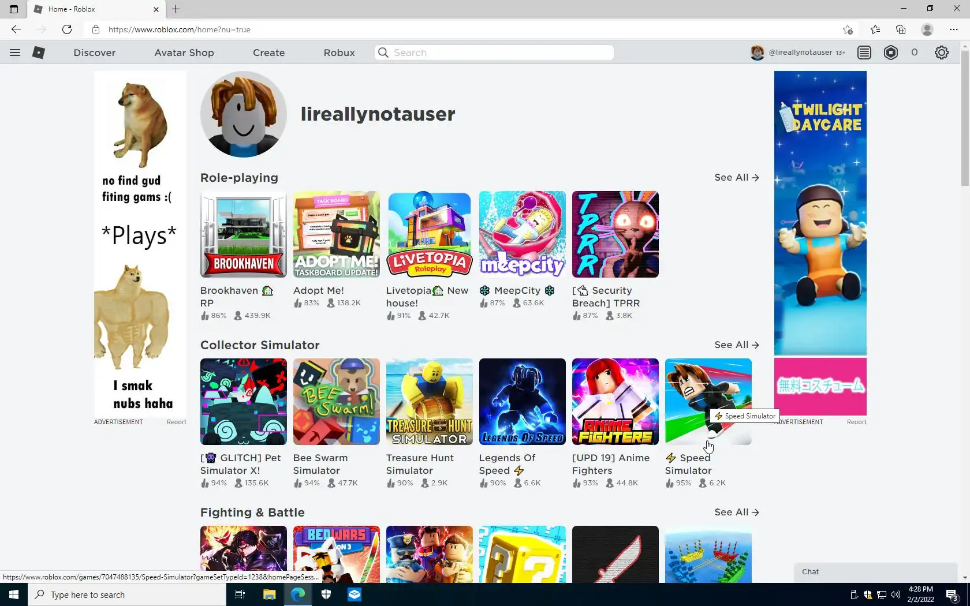The image size is (970, 606).
Task: Open browser Collections icon
Action: click(x=901, y=29)
